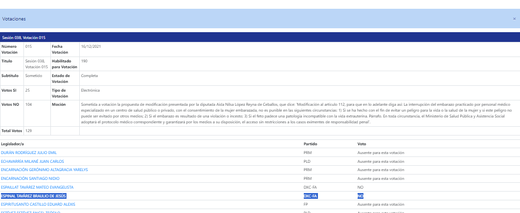The height and width of the screenshot is (213, 520).
Task: Open legislator ENCARNACIÓN GERÓNIMO ALTAGRACIA YARELYS
Action: pyautogui.click(x=45, y=170)
